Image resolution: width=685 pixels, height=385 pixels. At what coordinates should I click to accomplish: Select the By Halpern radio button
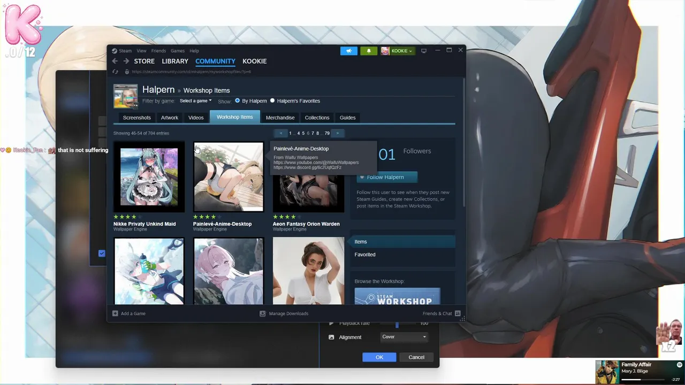pos(237,101)
